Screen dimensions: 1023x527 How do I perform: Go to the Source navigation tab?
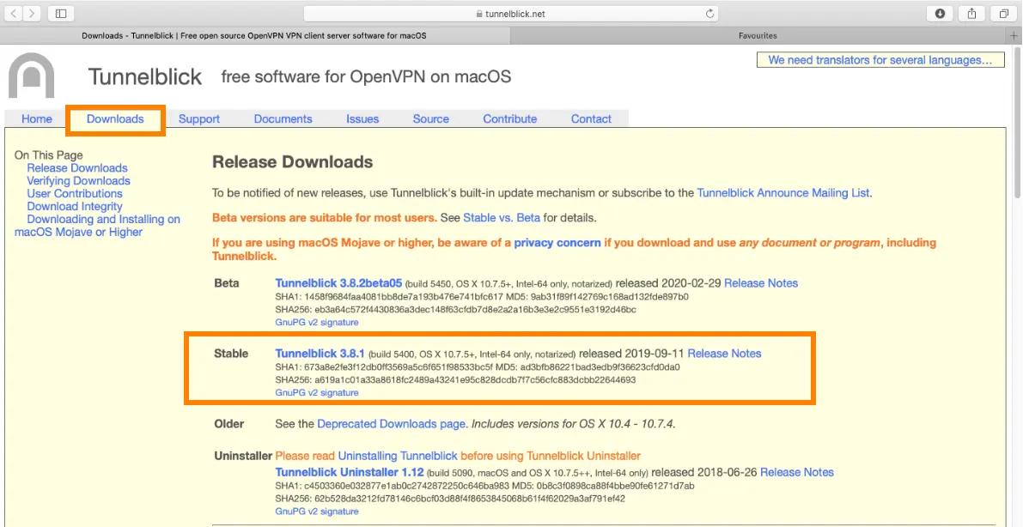click(x=430, y=118)
